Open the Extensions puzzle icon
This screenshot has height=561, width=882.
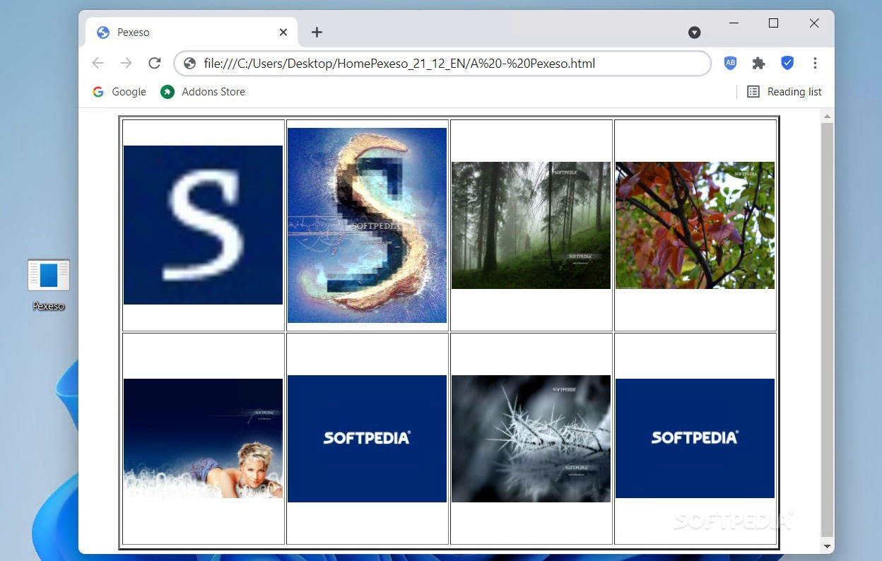pos(758,63)
